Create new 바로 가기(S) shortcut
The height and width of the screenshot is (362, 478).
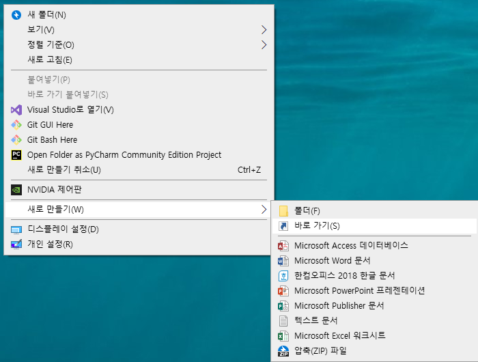pos(374,226)
